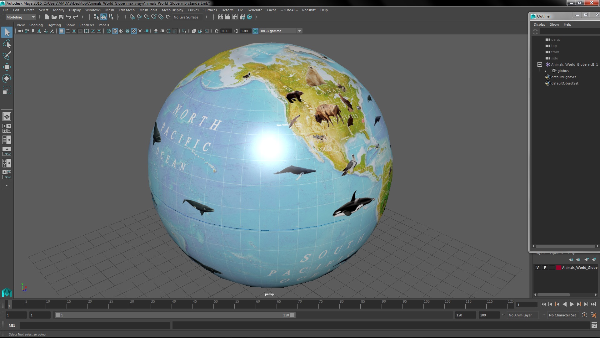
Task: Toggle Auto keyframe button
Action: pos(584,315)
